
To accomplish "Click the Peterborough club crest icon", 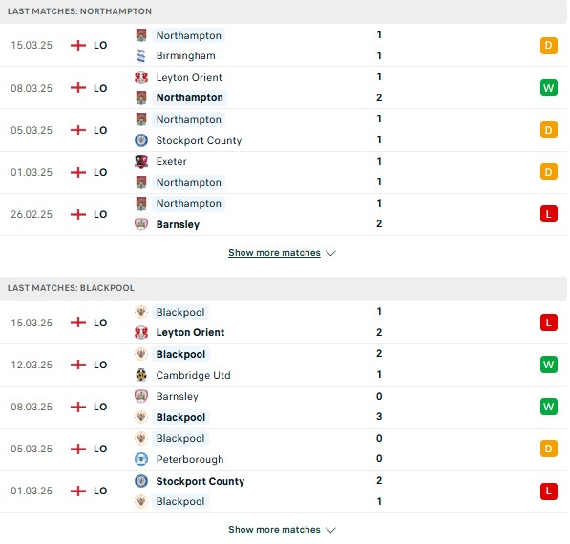I will point(141,459).
